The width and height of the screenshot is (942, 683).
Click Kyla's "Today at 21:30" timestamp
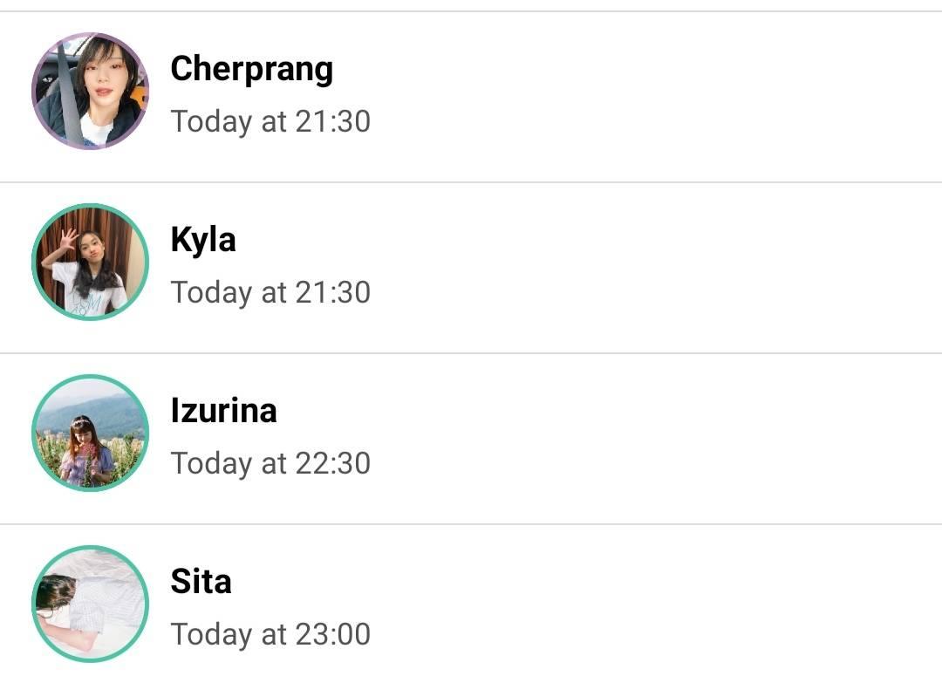[270, 292]
